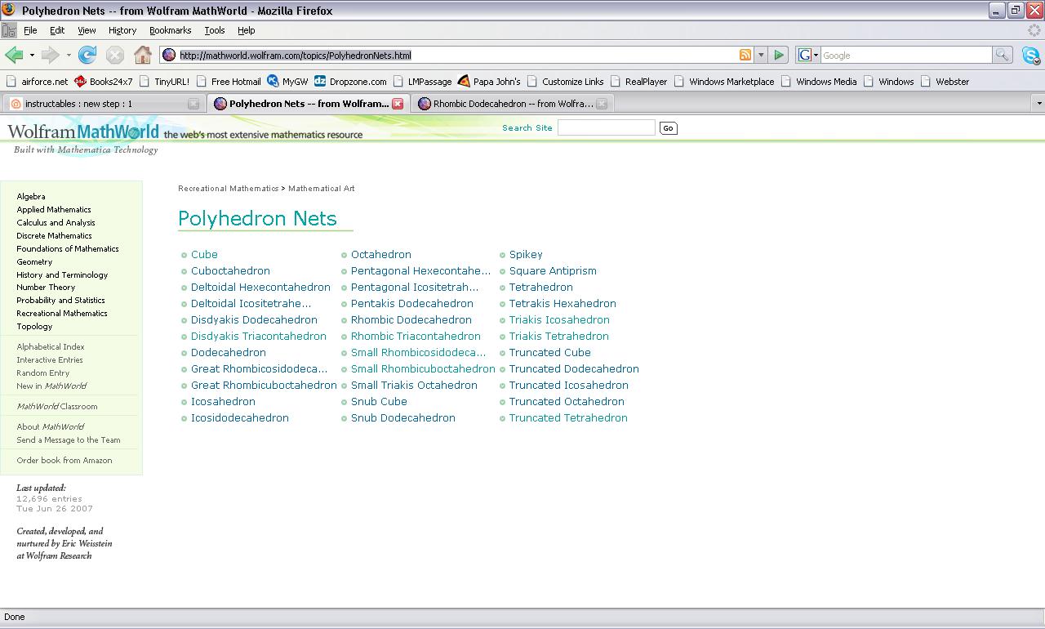
Task: Close the Rhombic Dodecahedron tab
Action: 602,104
